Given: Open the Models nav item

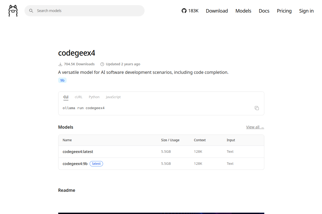Looking at the screenshot, I should pyautogui.click(x=243, y=11).
